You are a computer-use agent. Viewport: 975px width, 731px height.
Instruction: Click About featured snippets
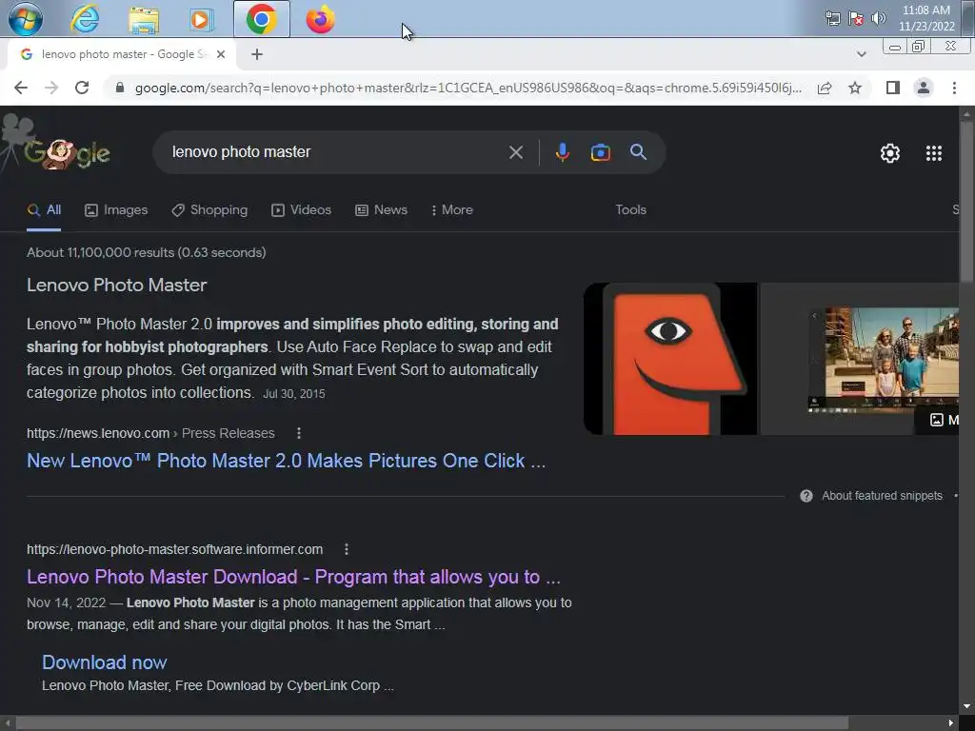tap(882, 495)
